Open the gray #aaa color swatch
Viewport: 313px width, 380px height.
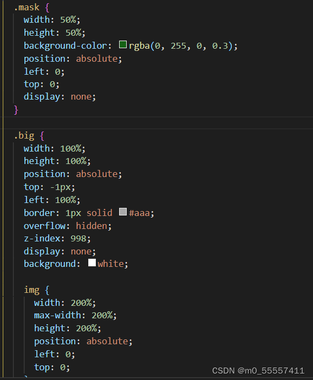[123, 212]
